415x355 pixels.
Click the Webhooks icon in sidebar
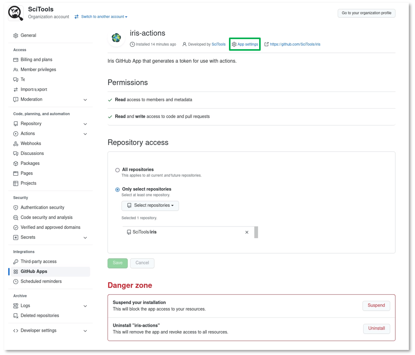click(x=15, y=144)
